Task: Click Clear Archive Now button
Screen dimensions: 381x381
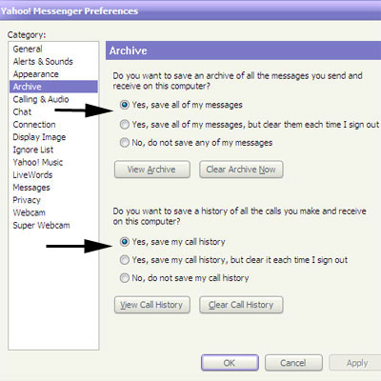Action: point(241,170)
